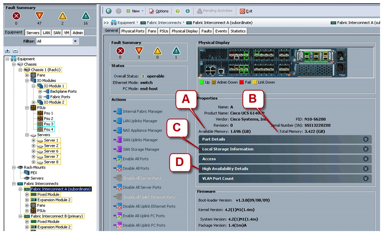
Task: Switch to the LAN navigation tab
Action: click(46, 32)
